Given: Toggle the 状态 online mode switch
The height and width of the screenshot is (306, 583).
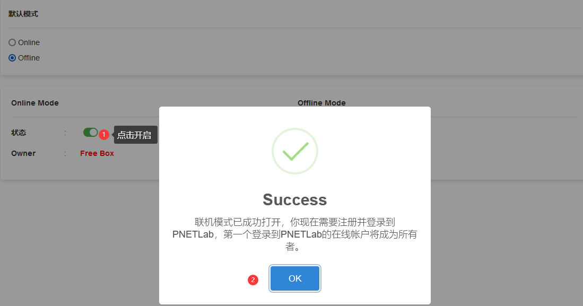Looking at the screenshot, I should click(90, 133).
